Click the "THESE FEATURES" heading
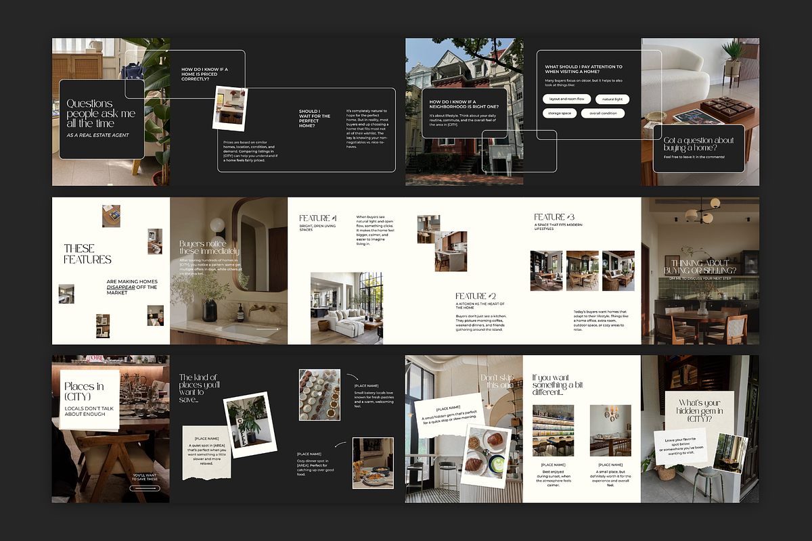The width and height of the screenshot is (812, 541). coord(88,254)
